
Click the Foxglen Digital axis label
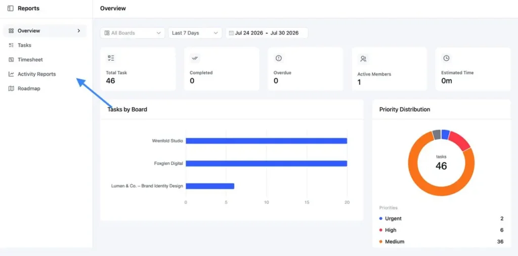168,163
